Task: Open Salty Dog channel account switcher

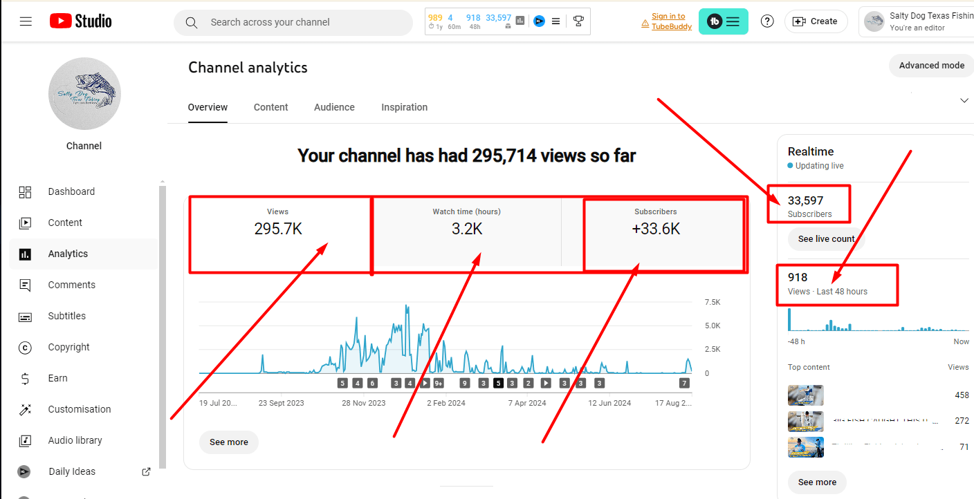Action: (916, 22)
